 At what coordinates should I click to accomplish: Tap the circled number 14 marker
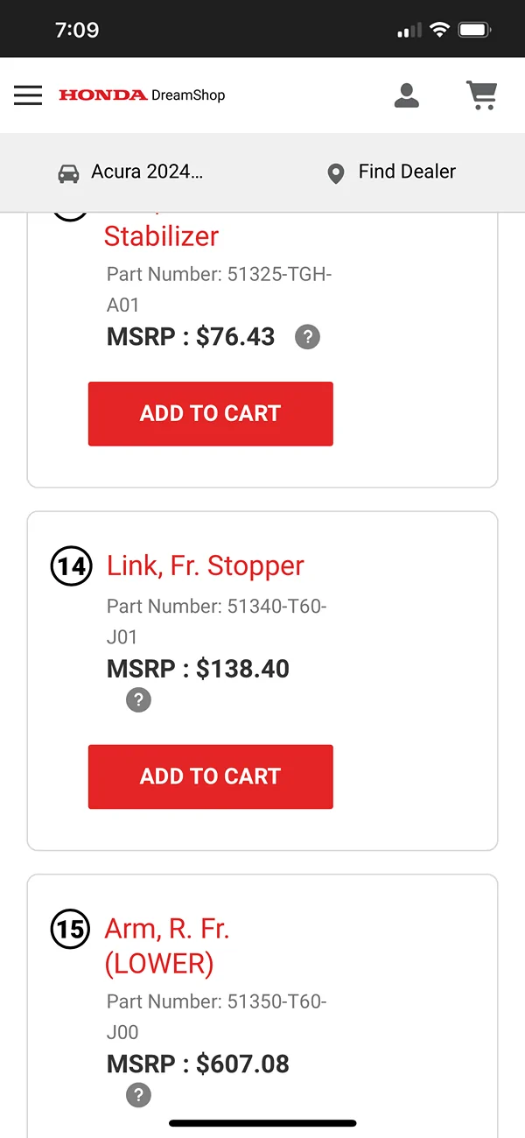[x=71, y=566]
